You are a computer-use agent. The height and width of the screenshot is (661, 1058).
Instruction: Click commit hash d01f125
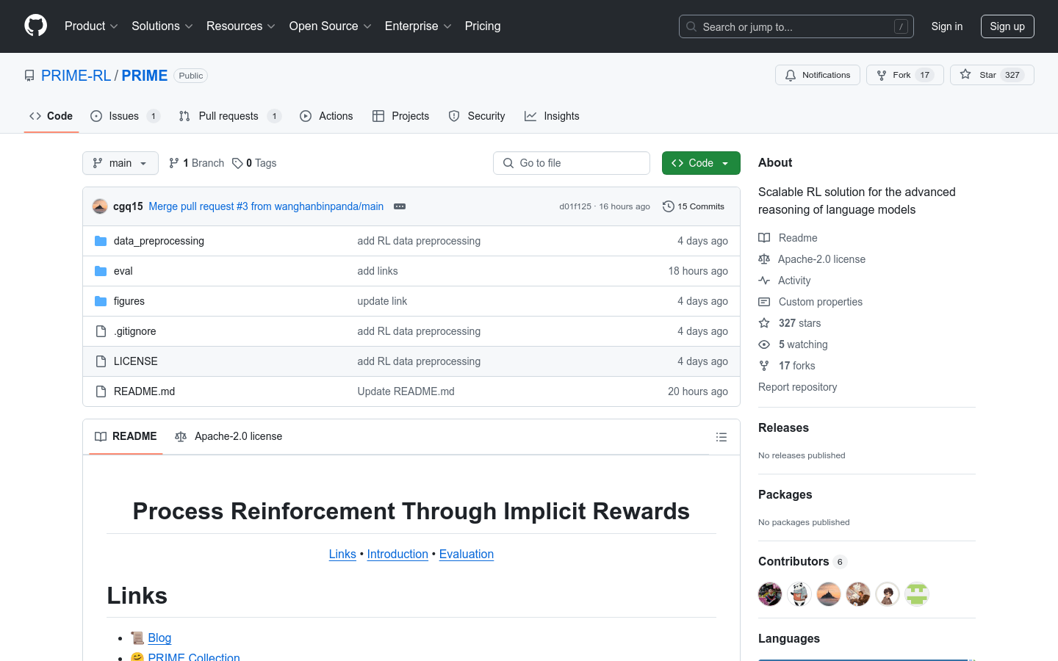pos(575,206)
